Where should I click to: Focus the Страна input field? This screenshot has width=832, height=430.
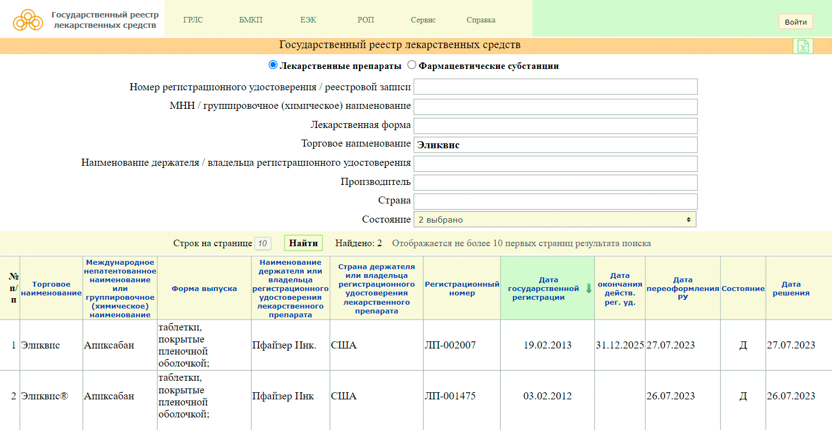[556, 201]
